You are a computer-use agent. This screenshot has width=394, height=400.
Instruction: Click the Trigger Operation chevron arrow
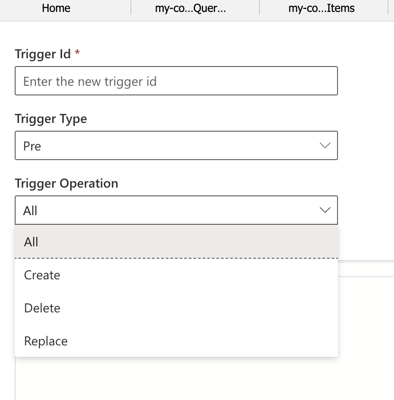coord(325,210)
